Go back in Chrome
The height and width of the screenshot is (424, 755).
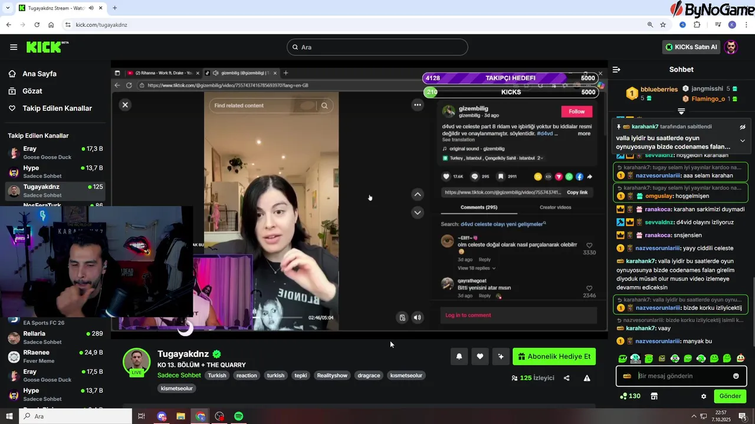pyautogui.click(x=8, y=25)
